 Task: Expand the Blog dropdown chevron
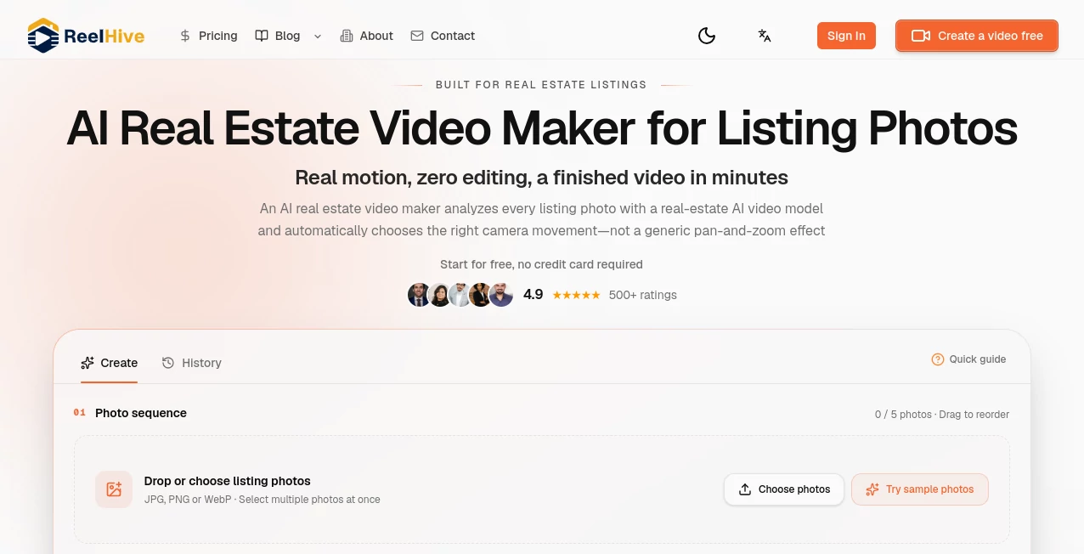coord(318,37)
